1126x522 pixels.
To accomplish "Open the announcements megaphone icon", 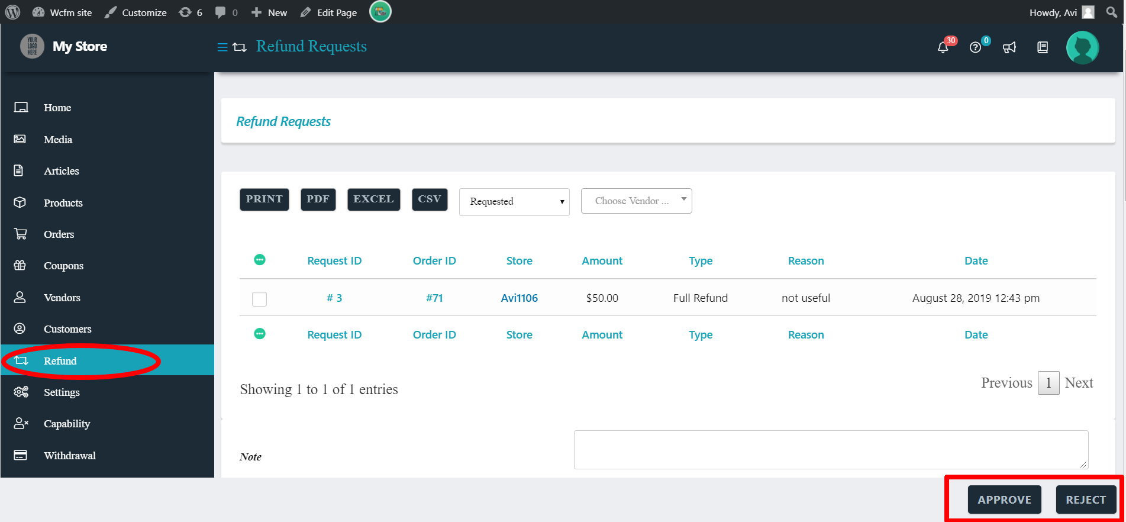I will click(x=1009, y=47).
